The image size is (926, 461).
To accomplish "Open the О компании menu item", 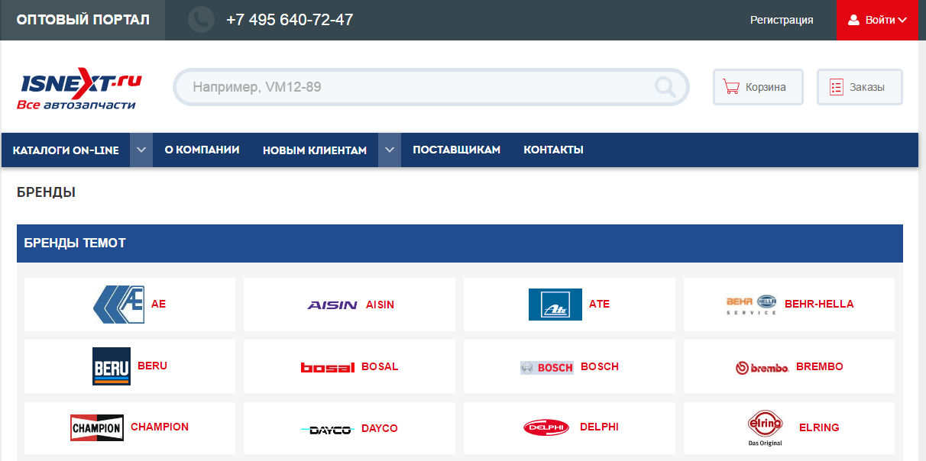I will 202,150.
